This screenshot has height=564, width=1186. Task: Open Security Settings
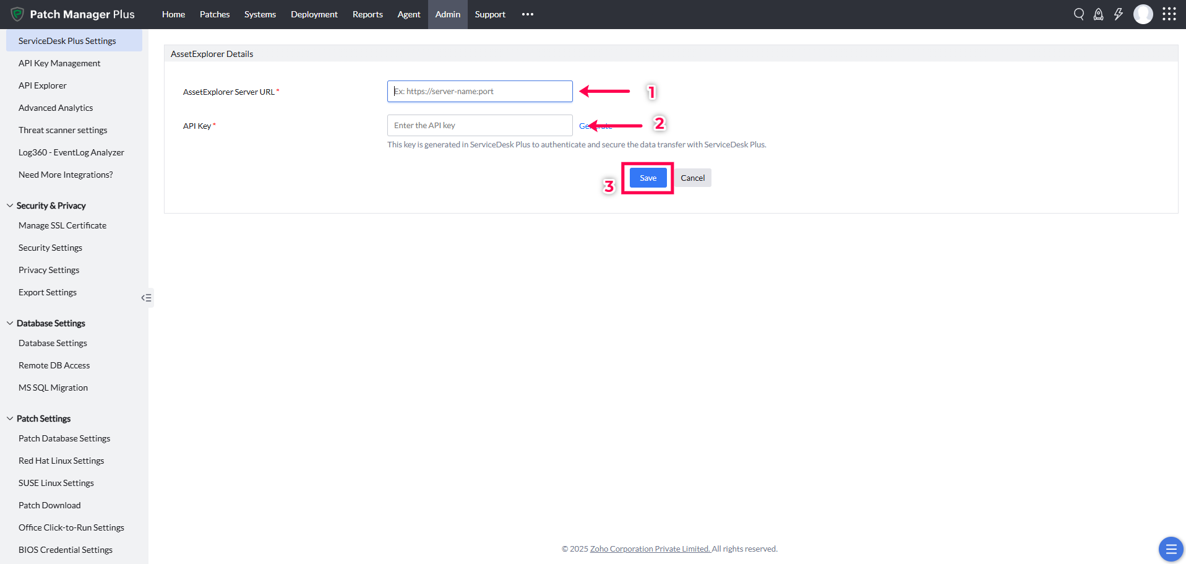click(50, 248)
